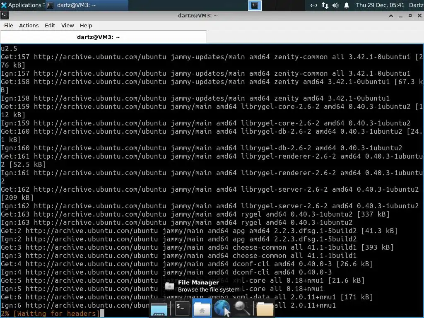Open the Edit menu
Image resolution: width=424 pixels, height=318 pixels.
(50, 25)
